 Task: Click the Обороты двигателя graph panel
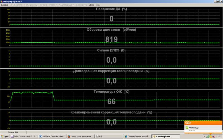(x=112, y=38)
